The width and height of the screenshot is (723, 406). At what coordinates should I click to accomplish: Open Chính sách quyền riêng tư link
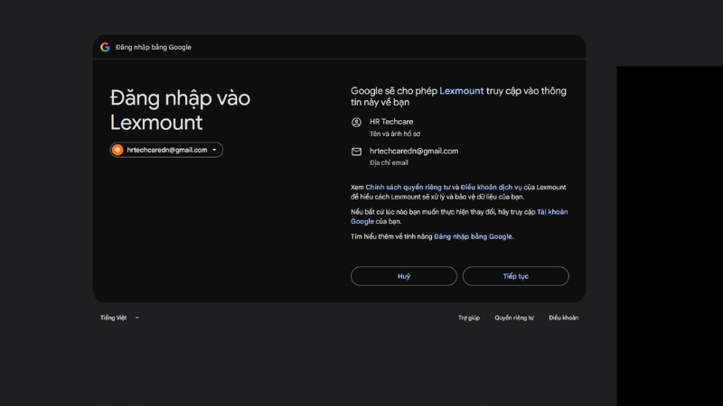[x=408, y=188]
